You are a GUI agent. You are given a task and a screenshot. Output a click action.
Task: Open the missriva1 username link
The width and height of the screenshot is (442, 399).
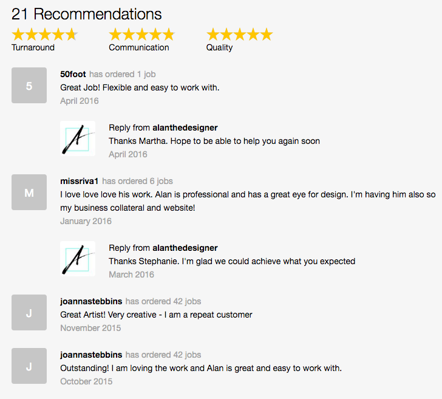(x=79, y=181)
